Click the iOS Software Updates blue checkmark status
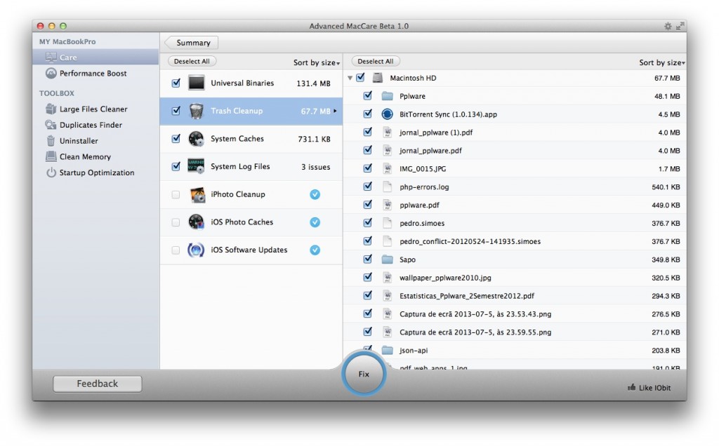Image resolution: width=719 pixels, height=446 pixels. [x=315, y=250]
